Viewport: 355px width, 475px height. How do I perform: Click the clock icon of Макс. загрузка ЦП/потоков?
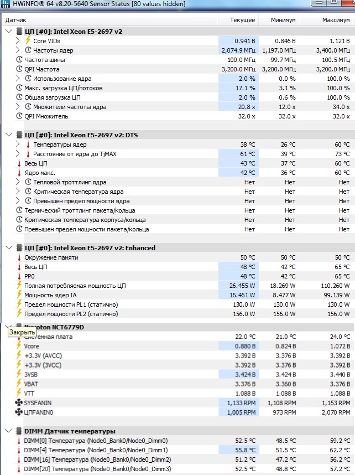(19, 88)
